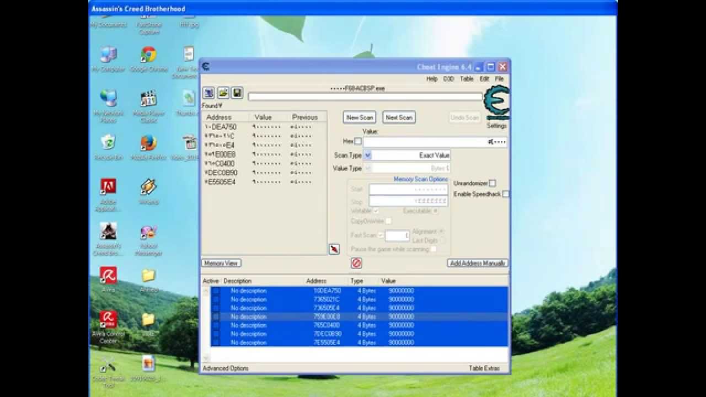Select the My Computer desktop icon
This screenshot has width=706, height=397.
tap(108, 60)
